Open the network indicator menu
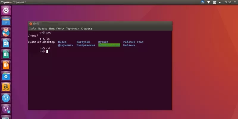 (209, 2)
